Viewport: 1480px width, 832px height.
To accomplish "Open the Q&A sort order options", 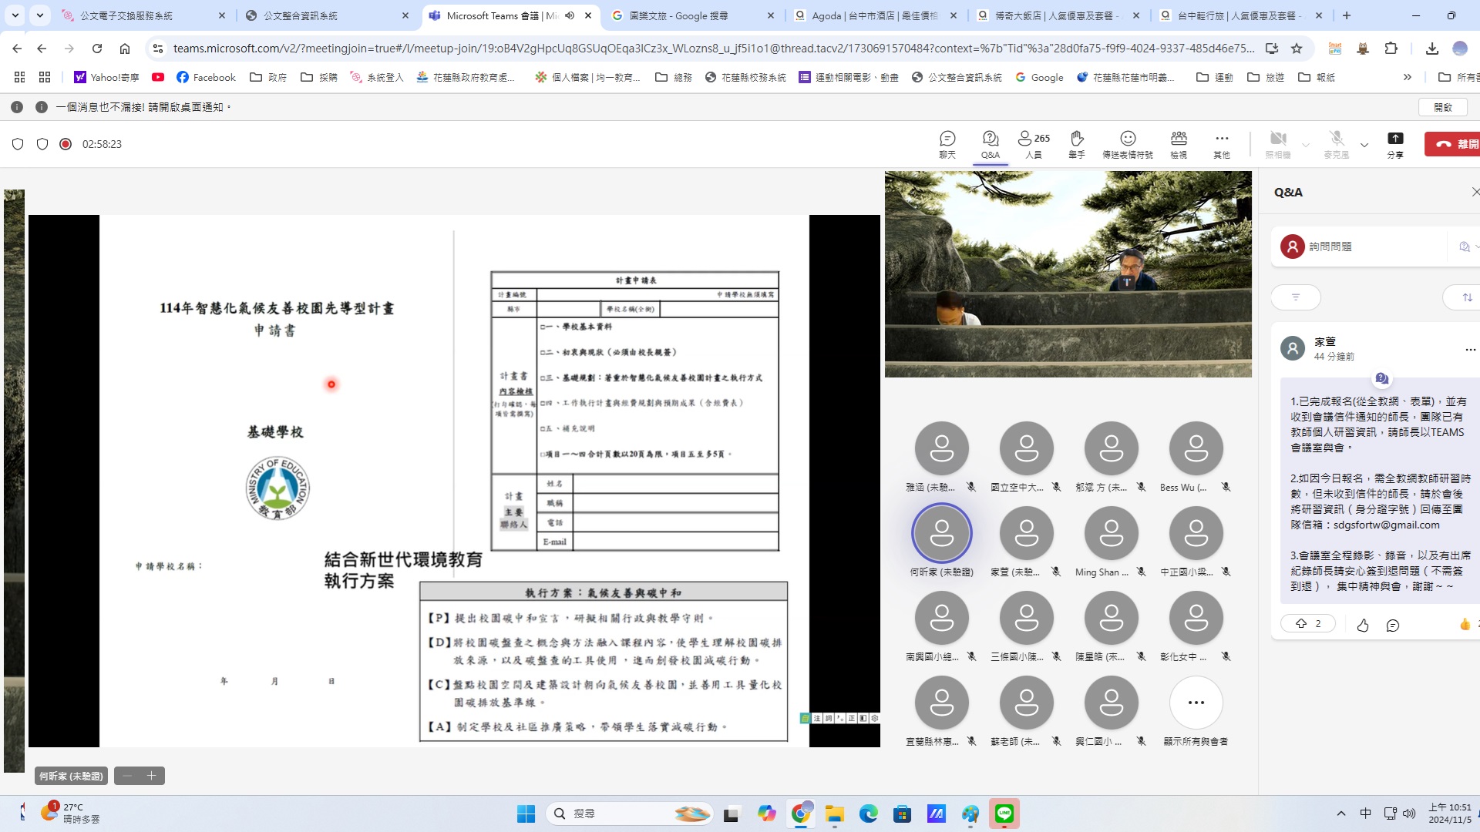I will 1467,297.
